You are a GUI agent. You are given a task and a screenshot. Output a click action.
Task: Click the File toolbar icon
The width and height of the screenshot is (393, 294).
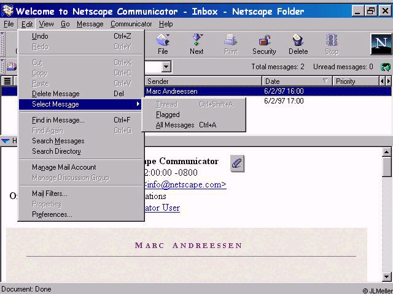tap(163, 44)
